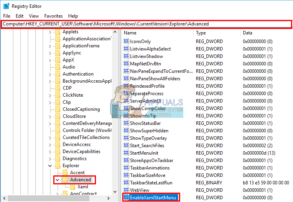Click the ShowSuperHidden value icon
This screenshot has height=202, width=293.
126,131
